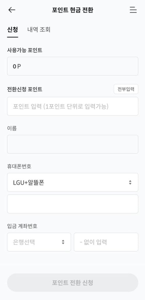Click the 휴대폰번호 label
This screenshot has height=300, width=145.
coord(19,166)
